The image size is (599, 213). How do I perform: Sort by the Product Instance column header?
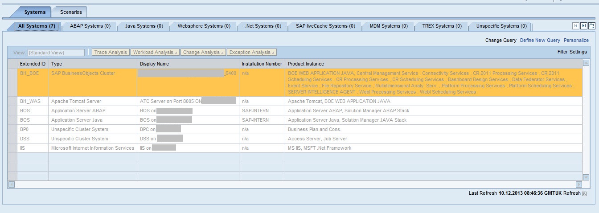434,64
